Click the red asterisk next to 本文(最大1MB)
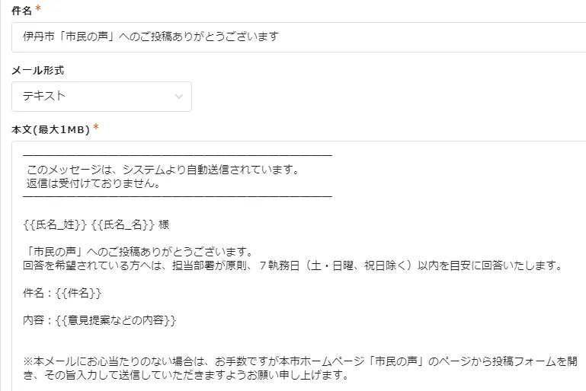Image resolution: width=586 pixels, height=391 pixels. [x=96, y=129]
